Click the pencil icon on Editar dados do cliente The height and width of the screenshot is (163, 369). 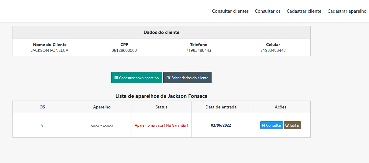click(168, 78)
